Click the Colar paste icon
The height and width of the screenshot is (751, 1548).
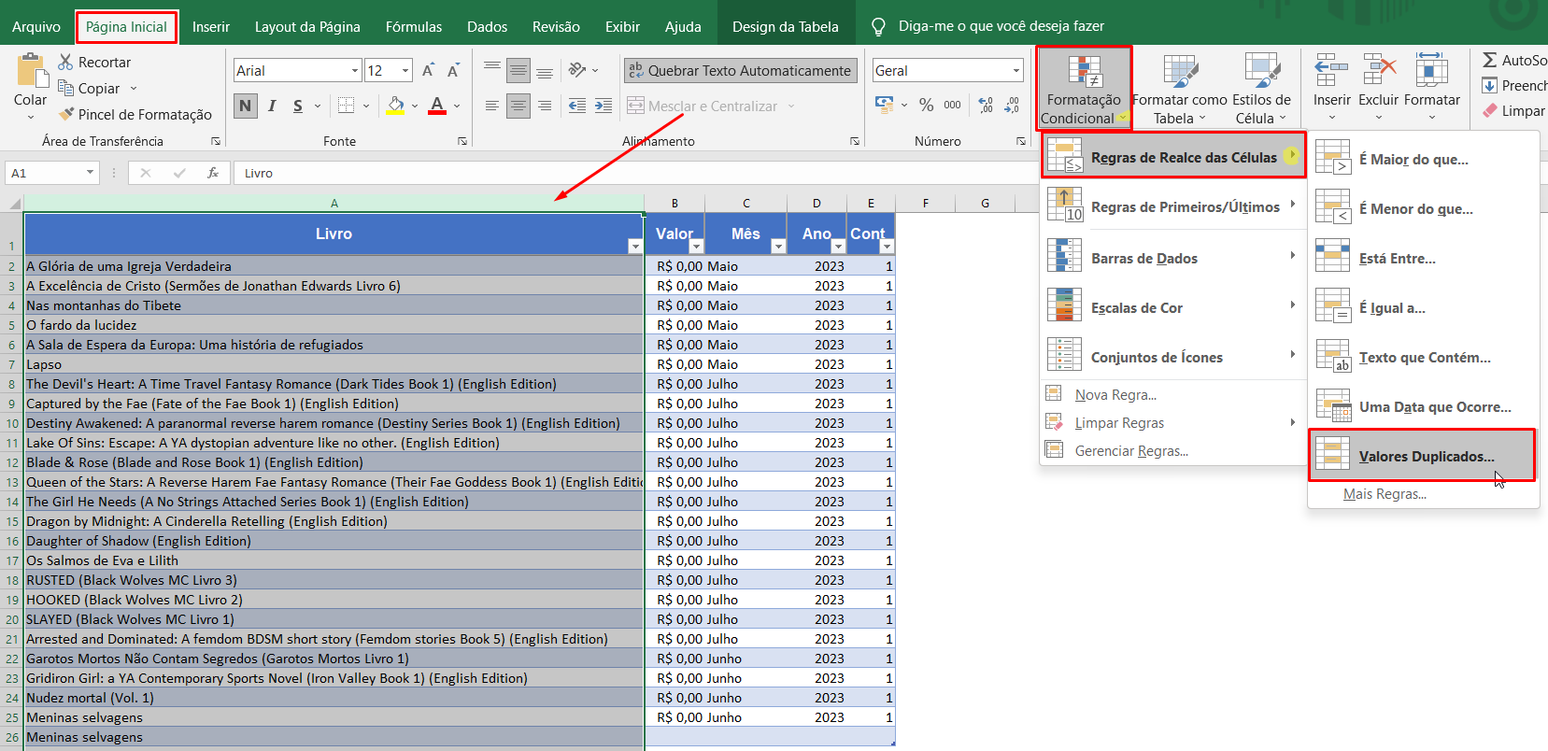pyautogui.click(x=31, y=71)
